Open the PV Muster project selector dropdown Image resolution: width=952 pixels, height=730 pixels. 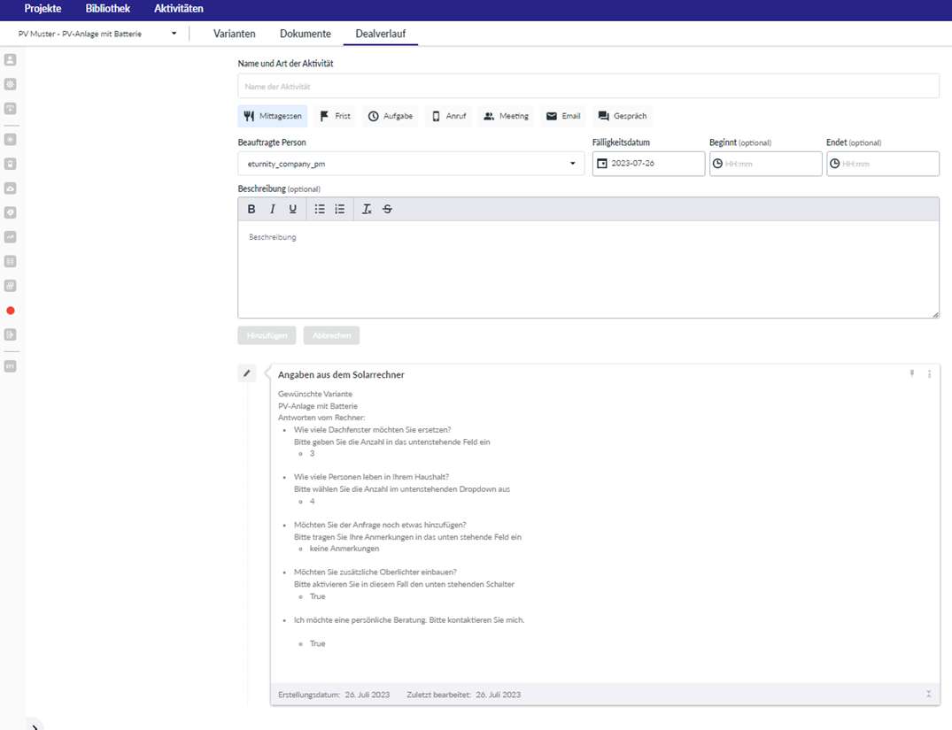(97, 34)
